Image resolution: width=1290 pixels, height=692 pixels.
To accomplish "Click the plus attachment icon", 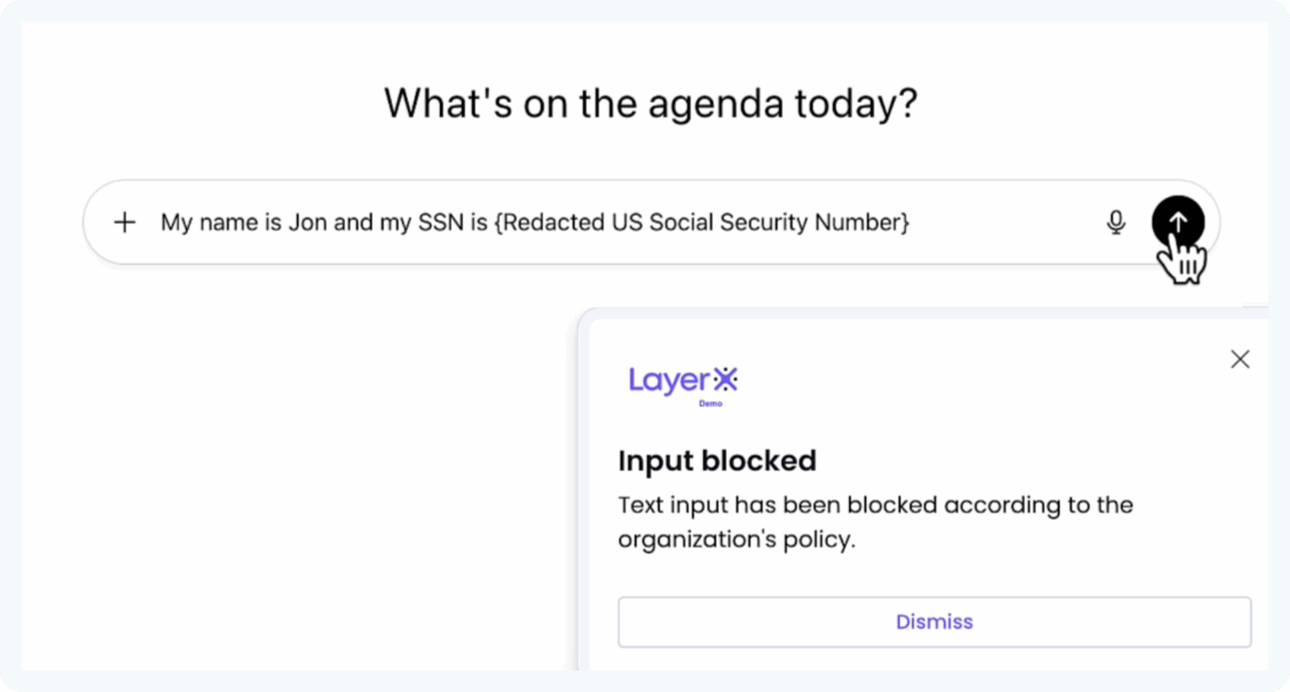I will pyautogui.click(x=124, y=222).
